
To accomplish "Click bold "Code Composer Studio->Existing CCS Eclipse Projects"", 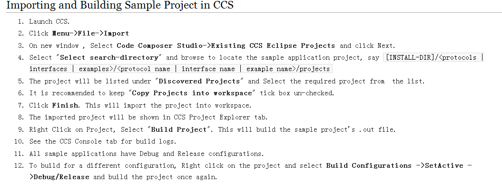I will (226, 46).
